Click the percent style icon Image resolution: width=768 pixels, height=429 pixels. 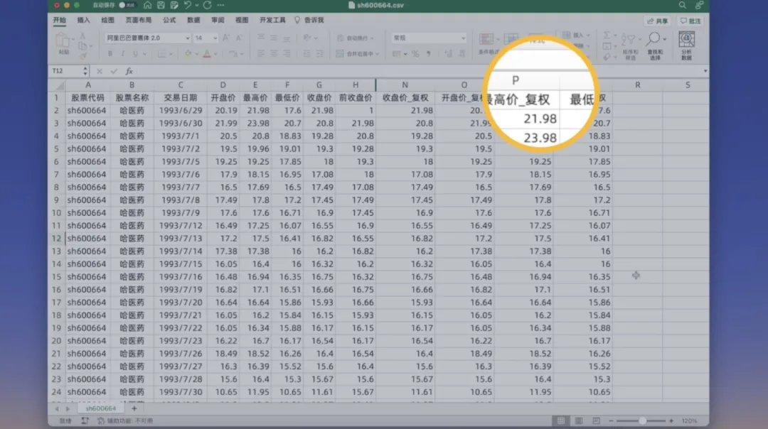click(415, 54)
